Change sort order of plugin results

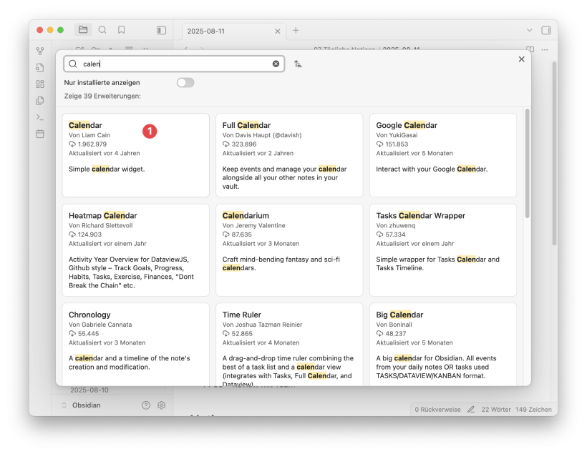click(x=298, y=64)
